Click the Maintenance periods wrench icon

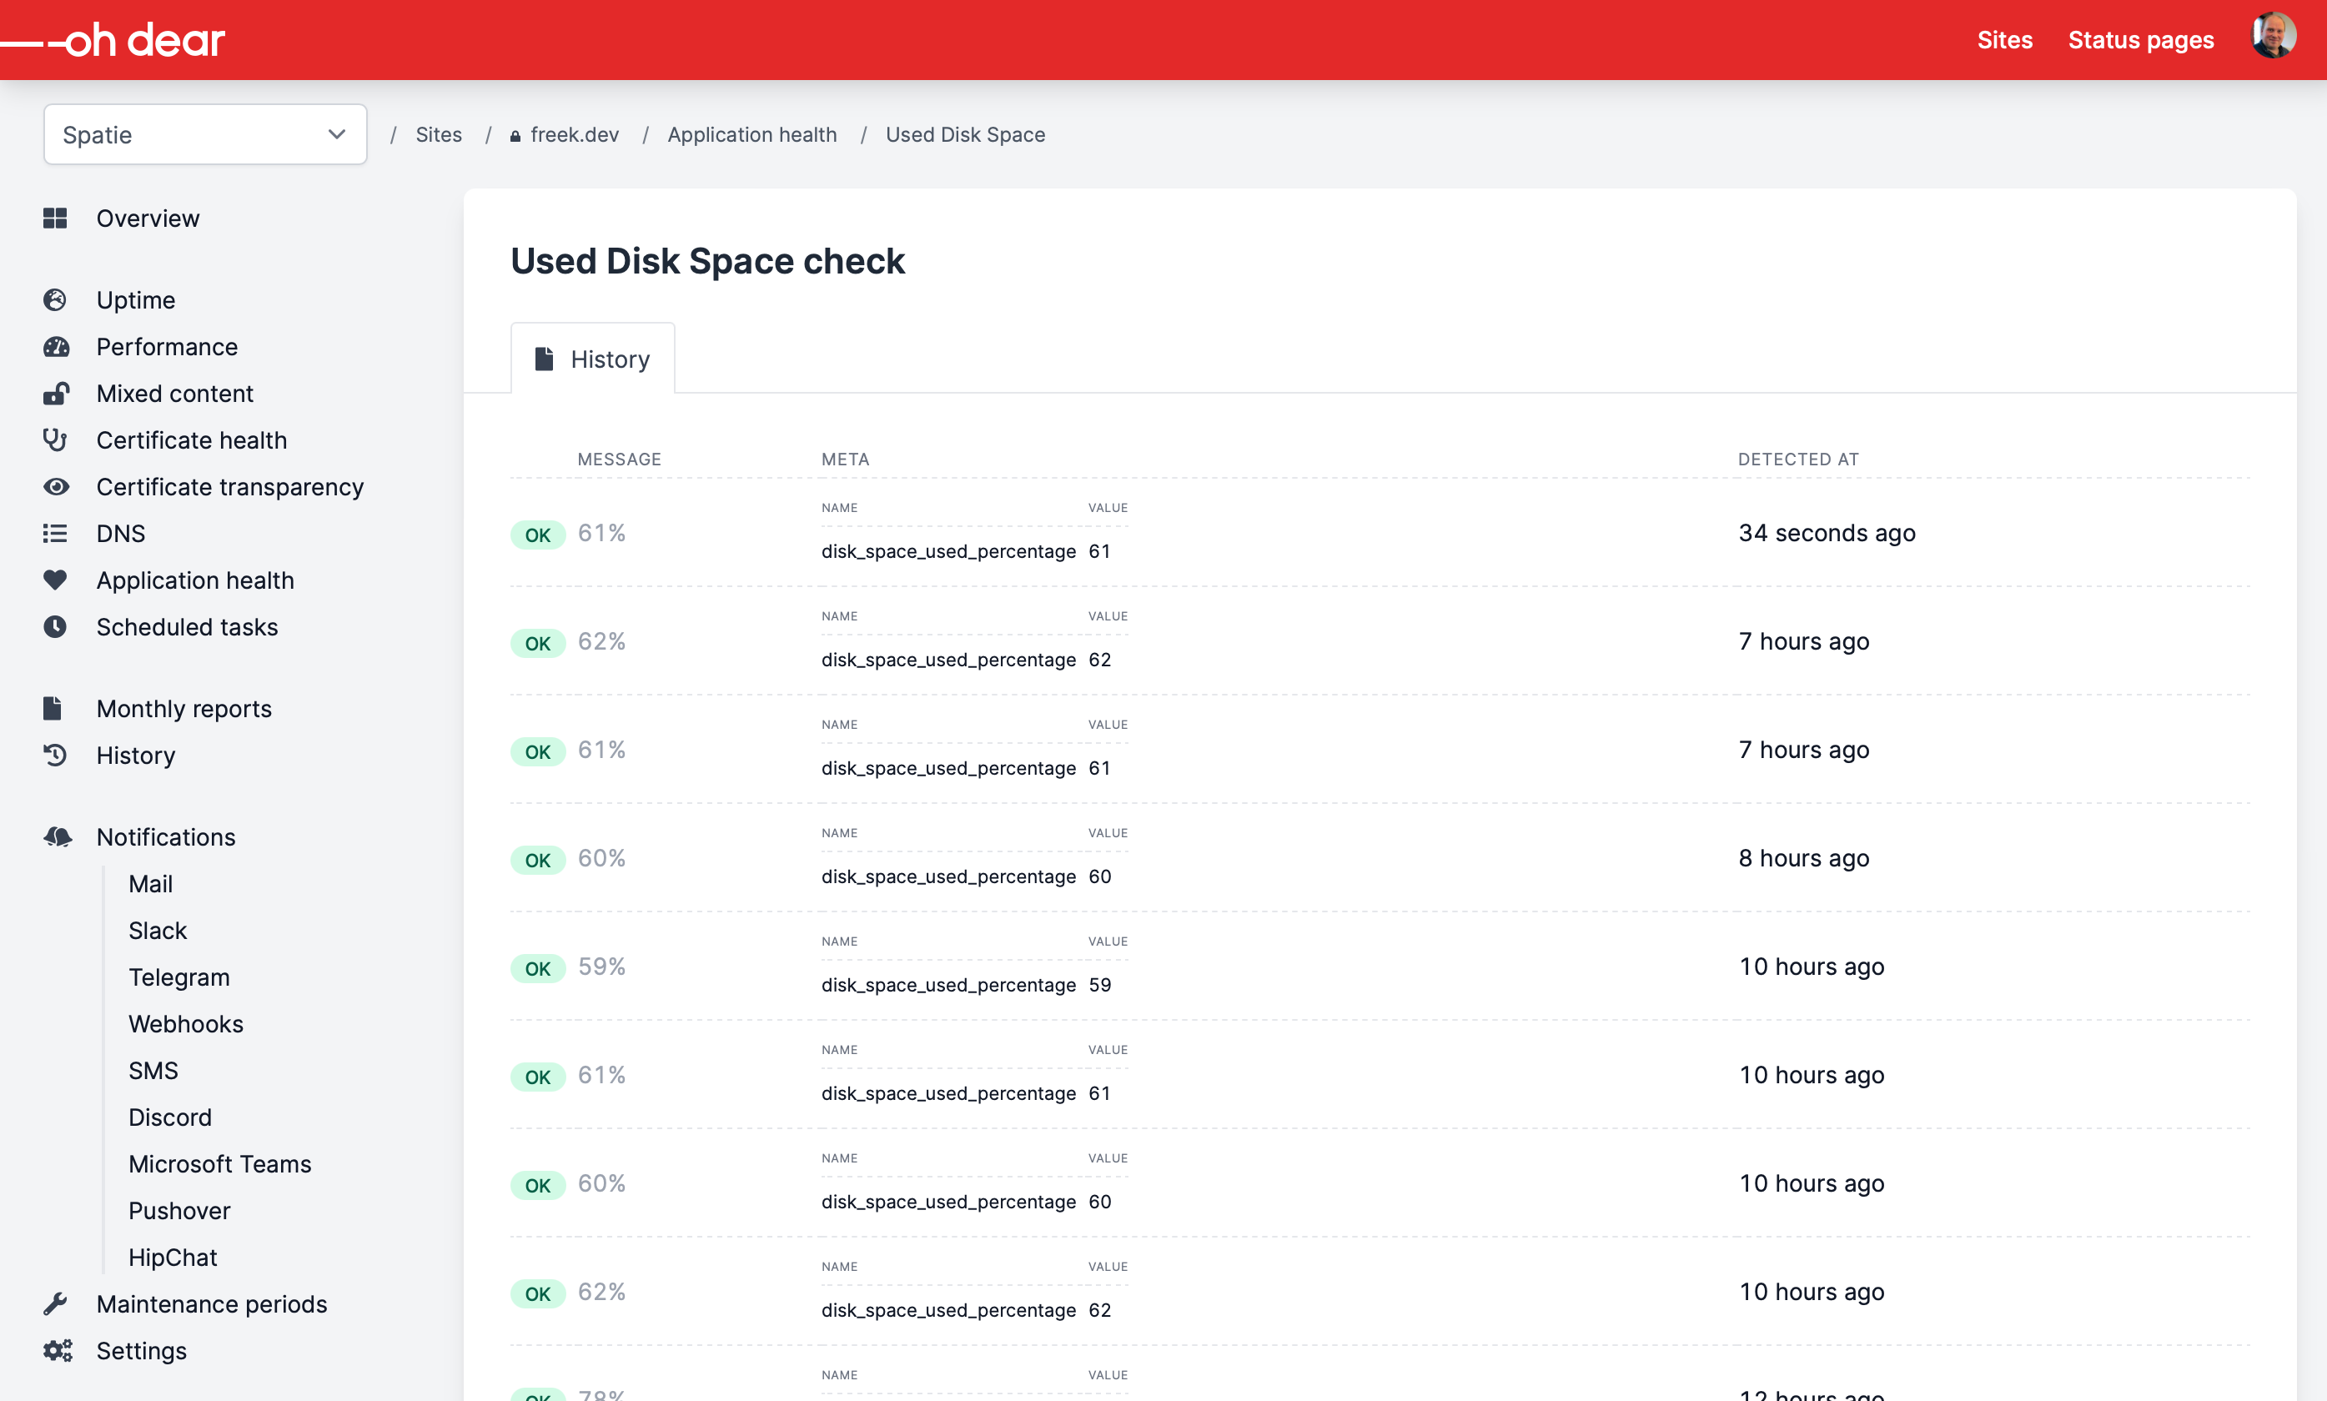(55, 1303)
